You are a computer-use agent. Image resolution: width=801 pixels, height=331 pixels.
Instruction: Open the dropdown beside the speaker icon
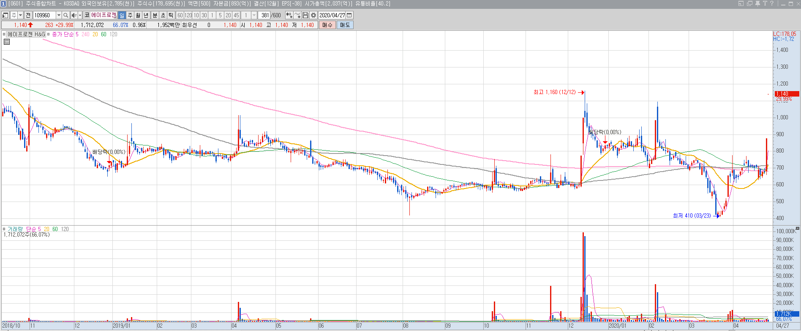[80, 15]
